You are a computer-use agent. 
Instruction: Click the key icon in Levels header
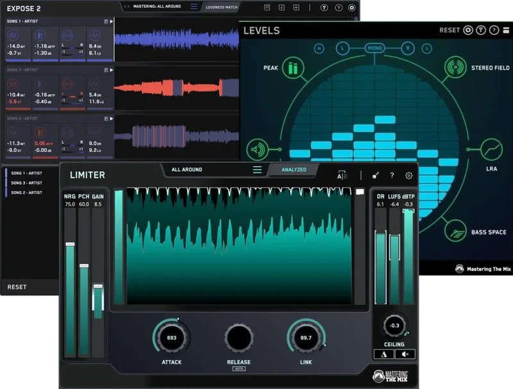tap(481, 30)
